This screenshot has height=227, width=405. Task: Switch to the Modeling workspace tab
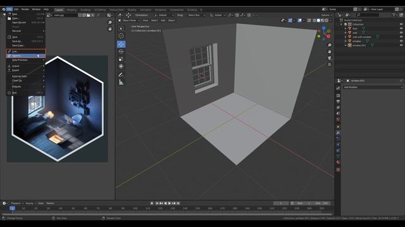click(x=72, y=10)
